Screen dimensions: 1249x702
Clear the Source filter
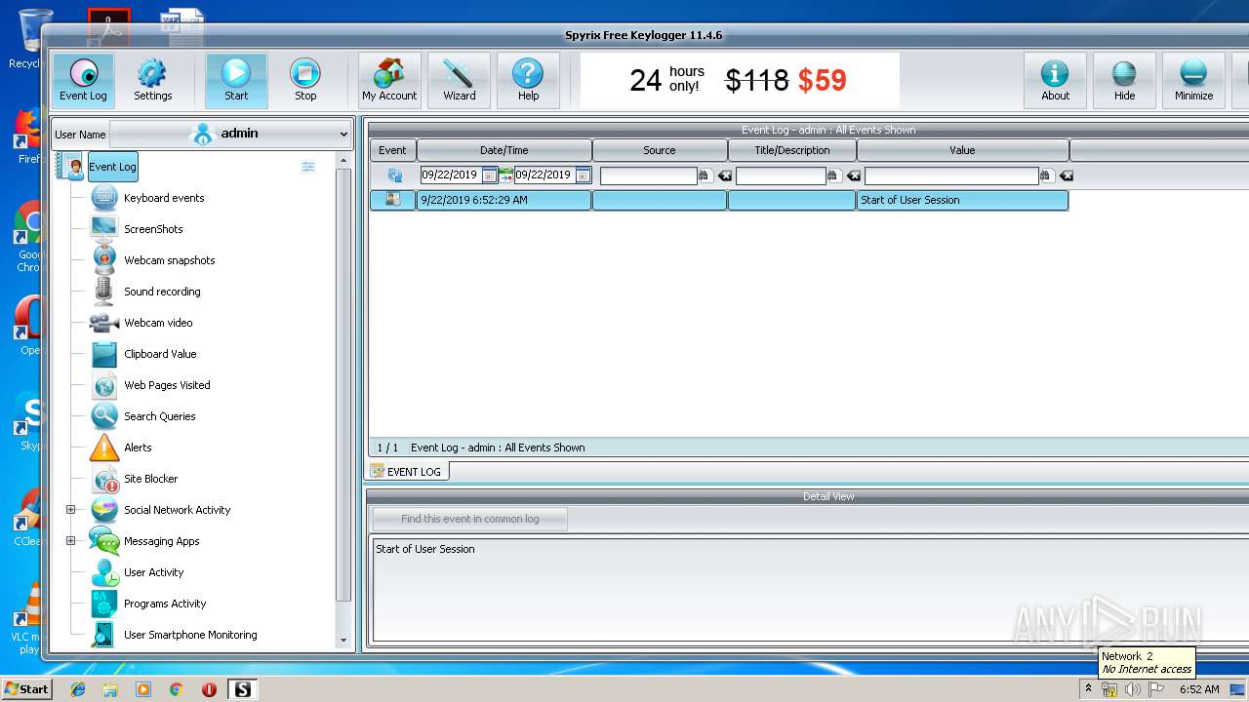pos(724,175)
